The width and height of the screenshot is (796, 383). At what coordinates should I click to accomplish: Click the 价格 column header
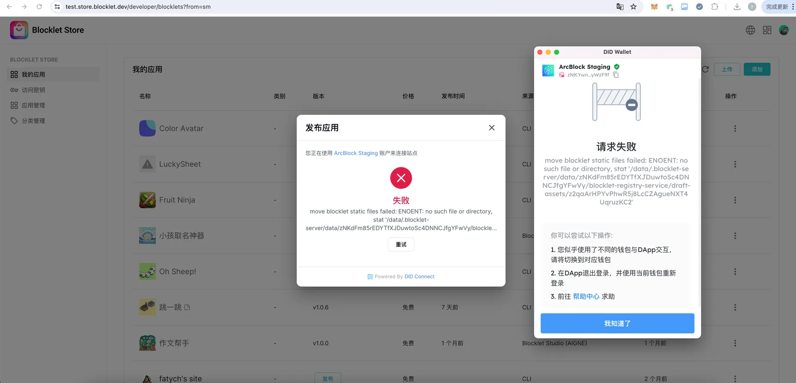point(408,96)
